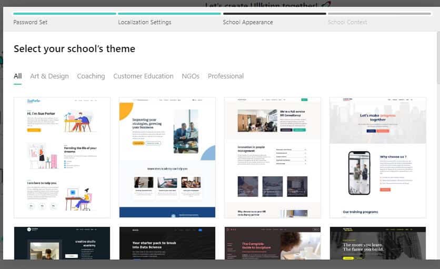Show Customer Education themes
440x269 pixels.
point(143,76)
